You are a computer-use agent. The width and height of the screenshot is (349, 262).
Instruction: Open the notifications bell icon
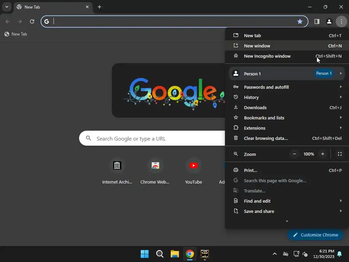click(340, 254)
